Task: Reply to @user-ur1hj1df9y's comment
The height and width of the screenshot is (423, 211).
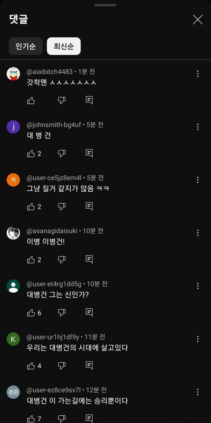Action: (89, 365)
